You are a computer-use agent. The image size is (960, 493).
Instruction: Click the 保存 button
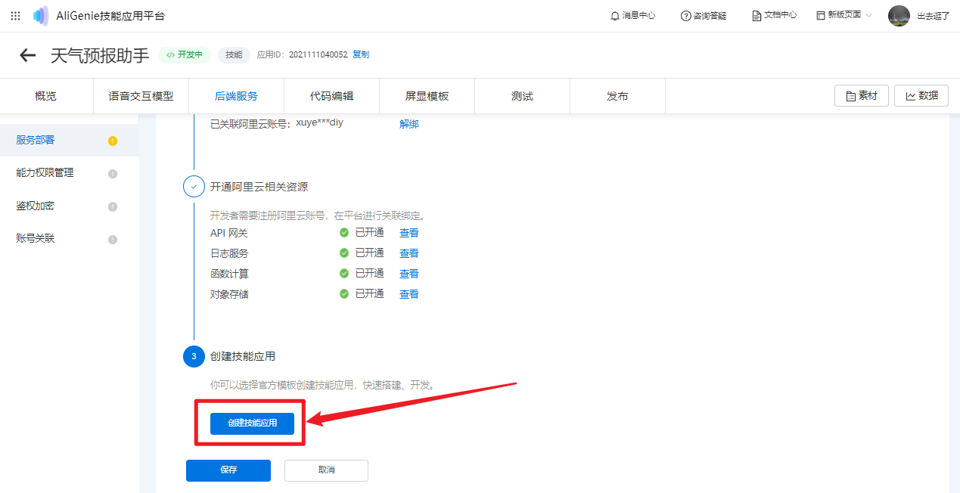228,470
